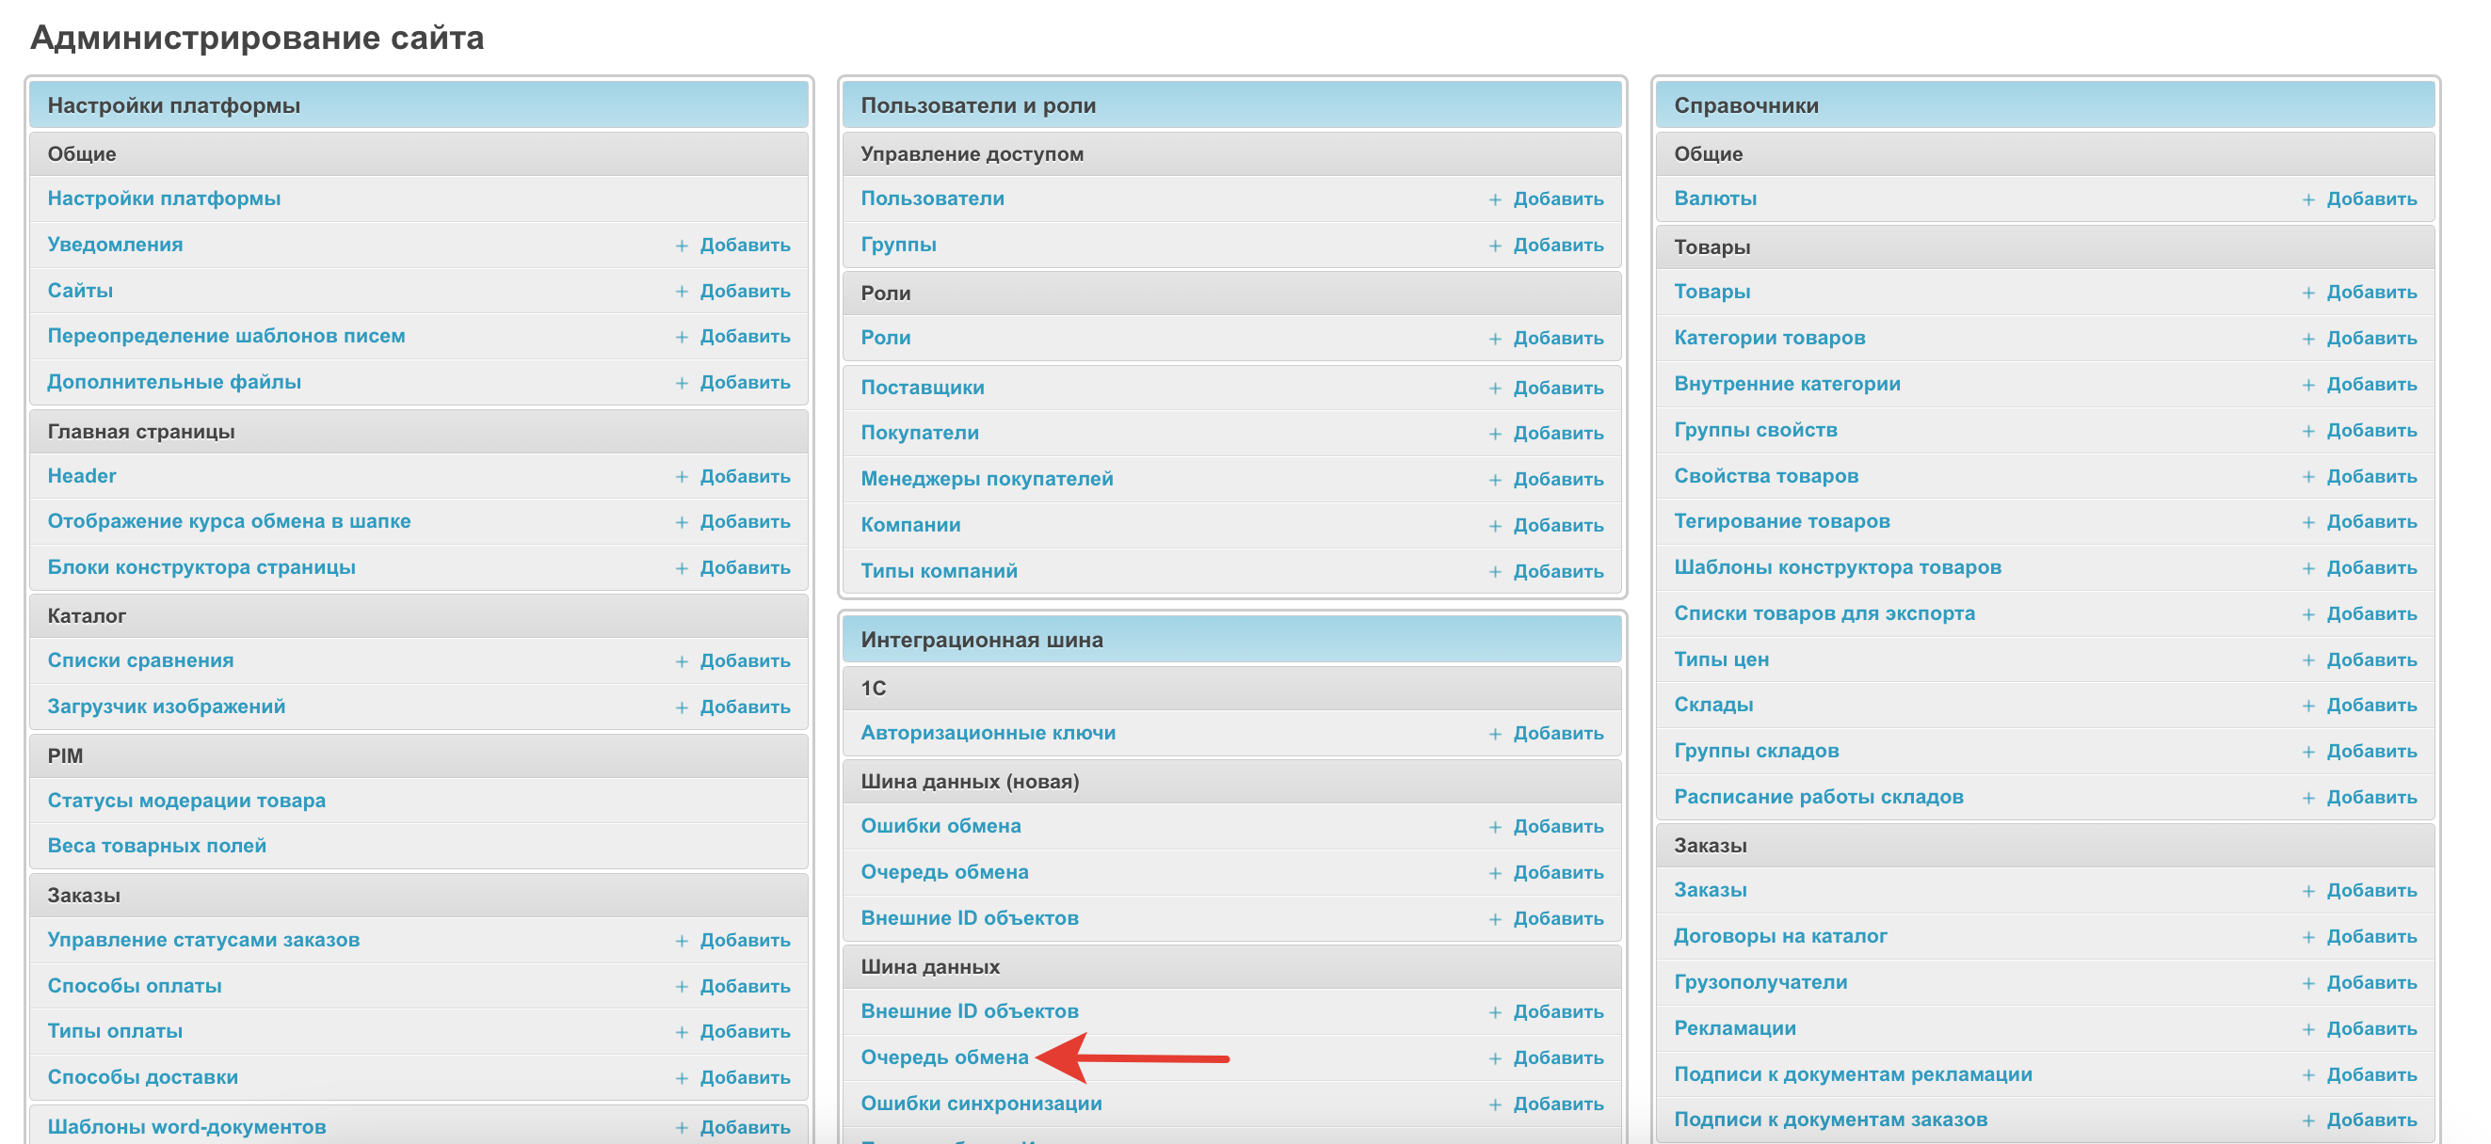Go to Очередь обмена under Шина данных
The height and width of the screenshot is (1144, 2491).
point(944,1057)
